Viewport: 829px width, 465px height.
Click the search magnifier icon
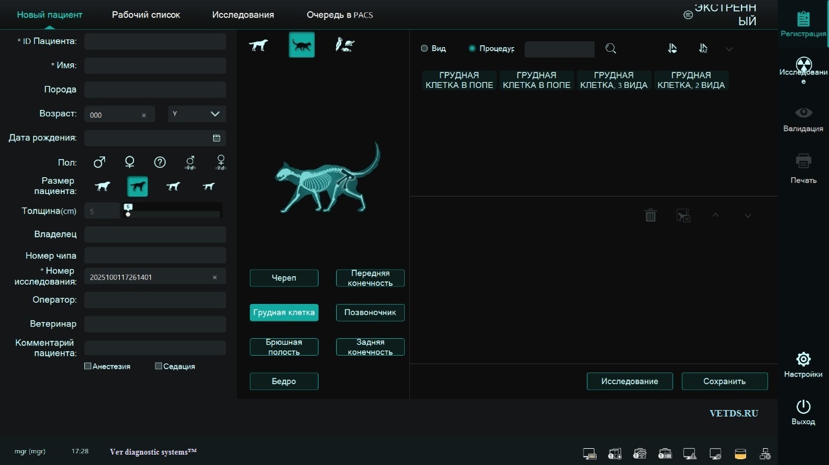(x=611, y=49)
